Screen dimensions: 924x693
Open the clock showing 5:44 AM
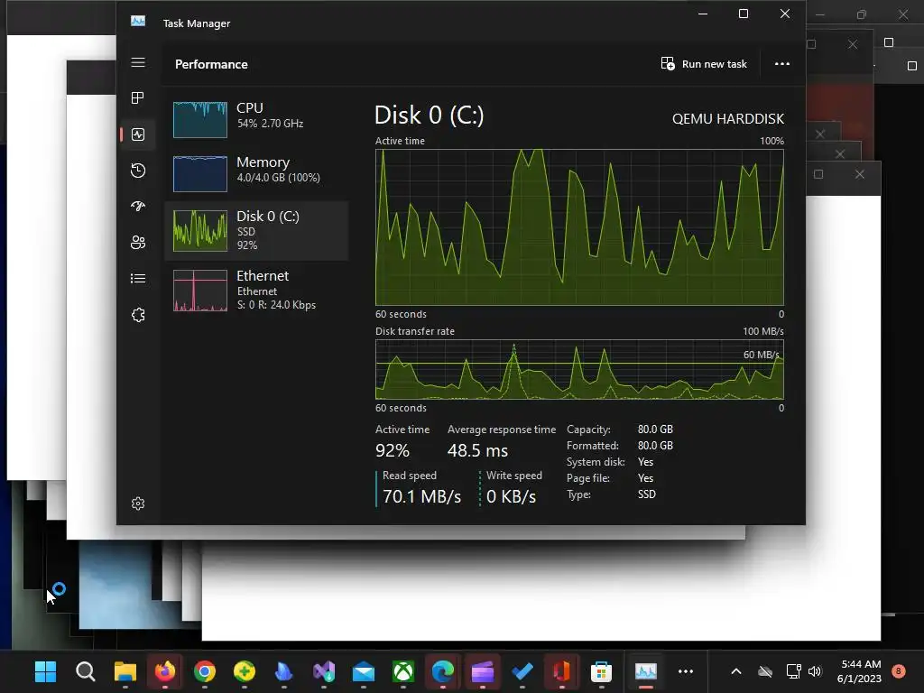click(859, 671)
